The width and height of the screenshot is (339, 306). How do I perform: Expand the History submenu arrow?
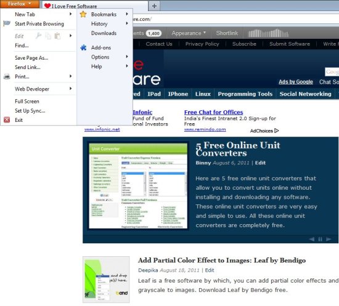point(127,23)
